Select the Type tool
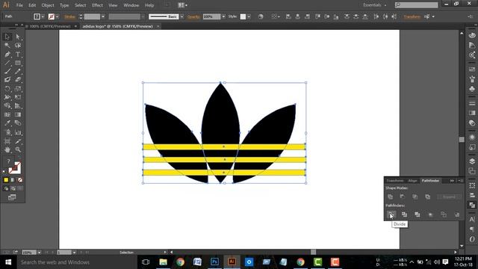478x269 pixels. (x=18, y=55)
